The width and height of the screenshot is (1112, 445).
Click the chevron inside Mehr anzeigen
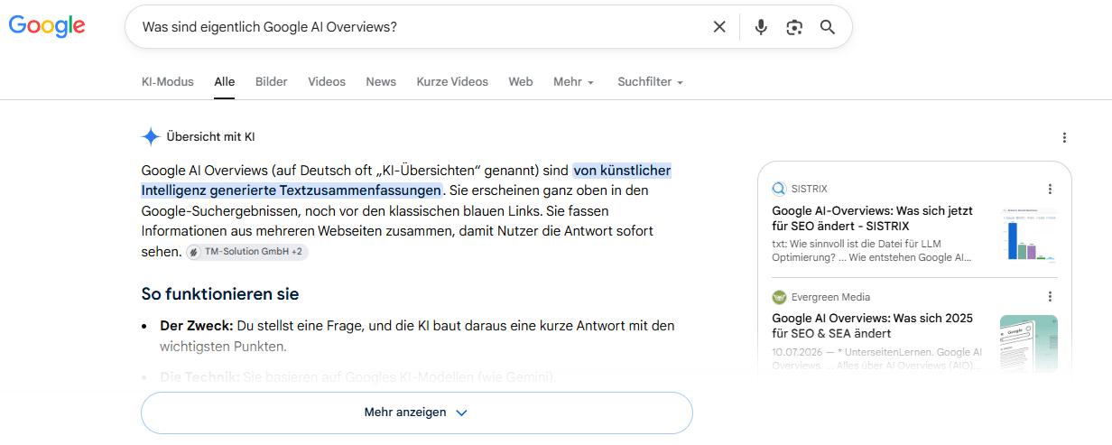click(461, 413)
